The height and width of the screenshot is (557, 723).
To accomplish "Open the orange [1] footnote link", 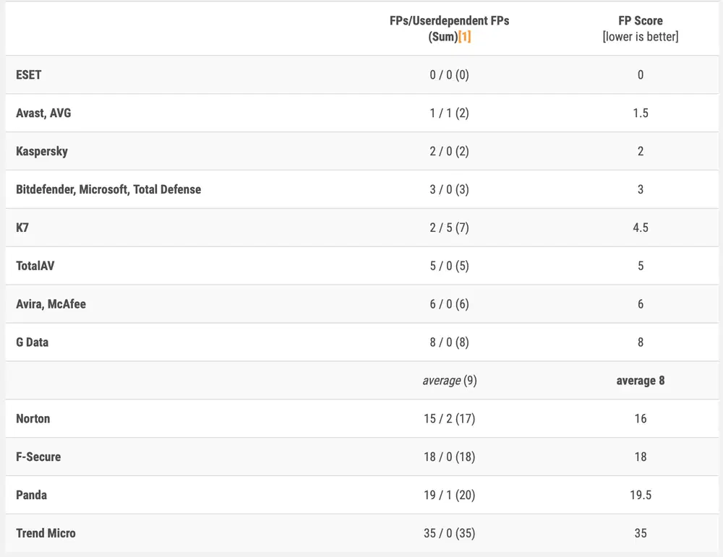I will tap(464, 36).
